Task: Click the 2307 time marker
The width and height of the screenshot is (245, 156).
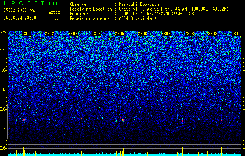Action: 166,34
